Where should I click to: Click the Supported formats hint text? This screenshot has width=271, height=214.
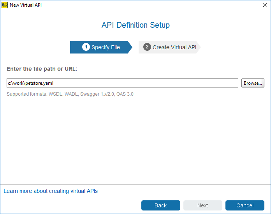click(70, 94)
